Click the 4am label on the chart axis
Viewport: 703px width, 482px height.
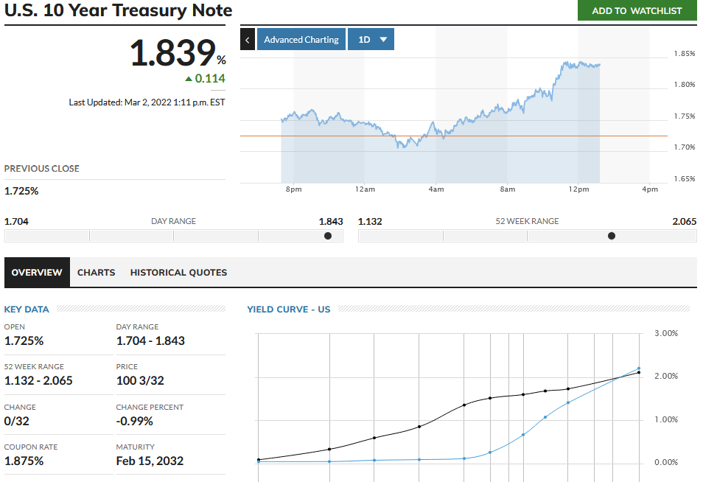(436, 189)
